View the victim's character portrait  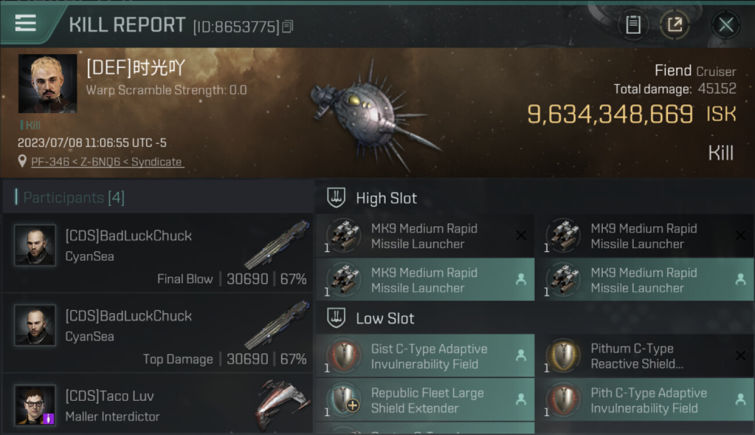click(48, 84)
